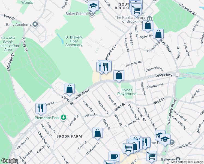Open the coffee cup cafe marker
Screen dimensions: 204x164
[x=114, y=156]
